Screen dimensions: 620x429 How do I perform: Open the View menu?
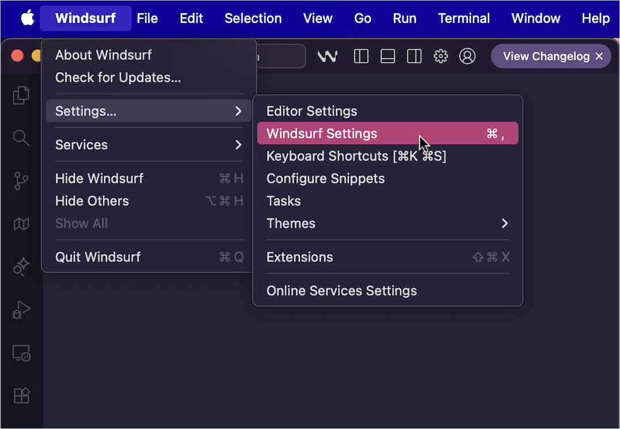click(317, 18)
